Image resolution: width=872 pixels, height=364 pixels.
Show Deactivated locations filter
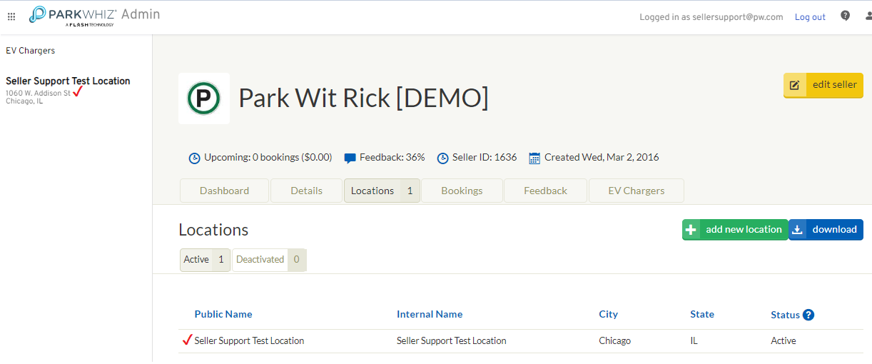[x=269, y=260]
